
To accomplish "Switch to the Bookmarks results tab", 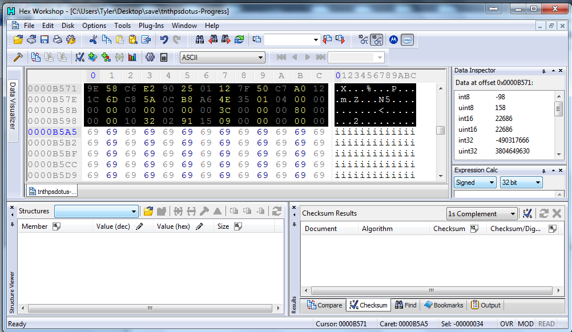I will 444,305.
